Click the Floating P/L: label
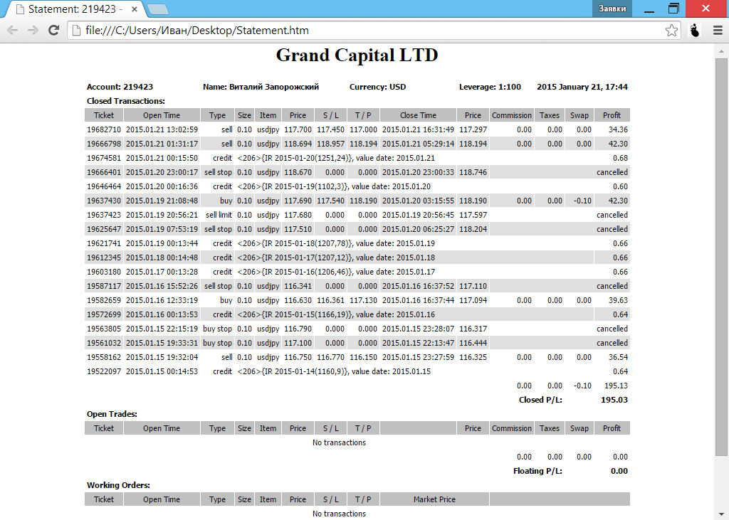Viewport: 729px width, 520px height. pyautogui.click(x=537, y=471)
